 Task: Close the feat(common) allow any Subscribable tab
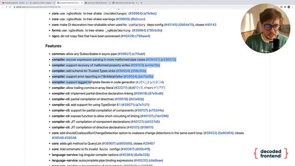[137, 3]
